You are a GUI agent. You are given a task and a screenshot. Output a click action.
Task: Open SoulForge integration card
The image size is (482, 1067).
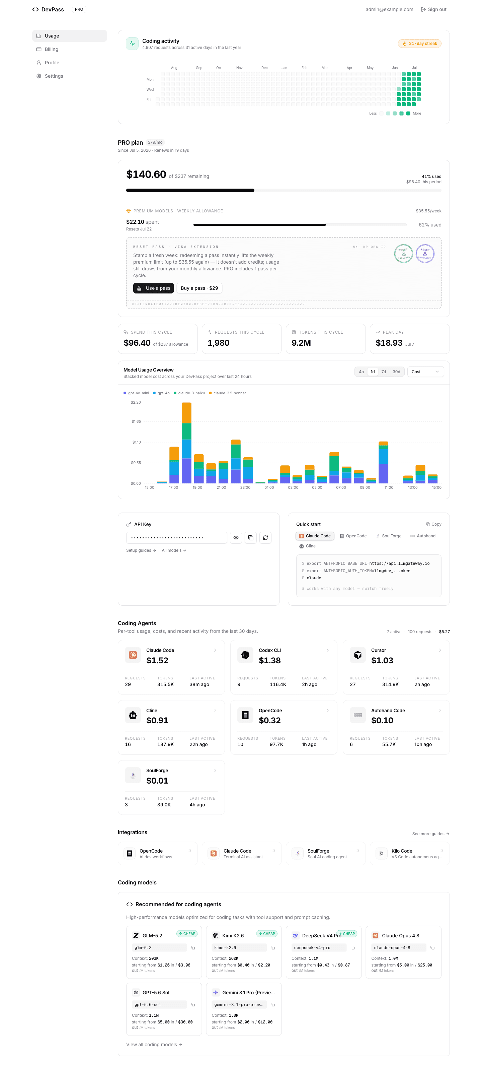click(326, 853)
